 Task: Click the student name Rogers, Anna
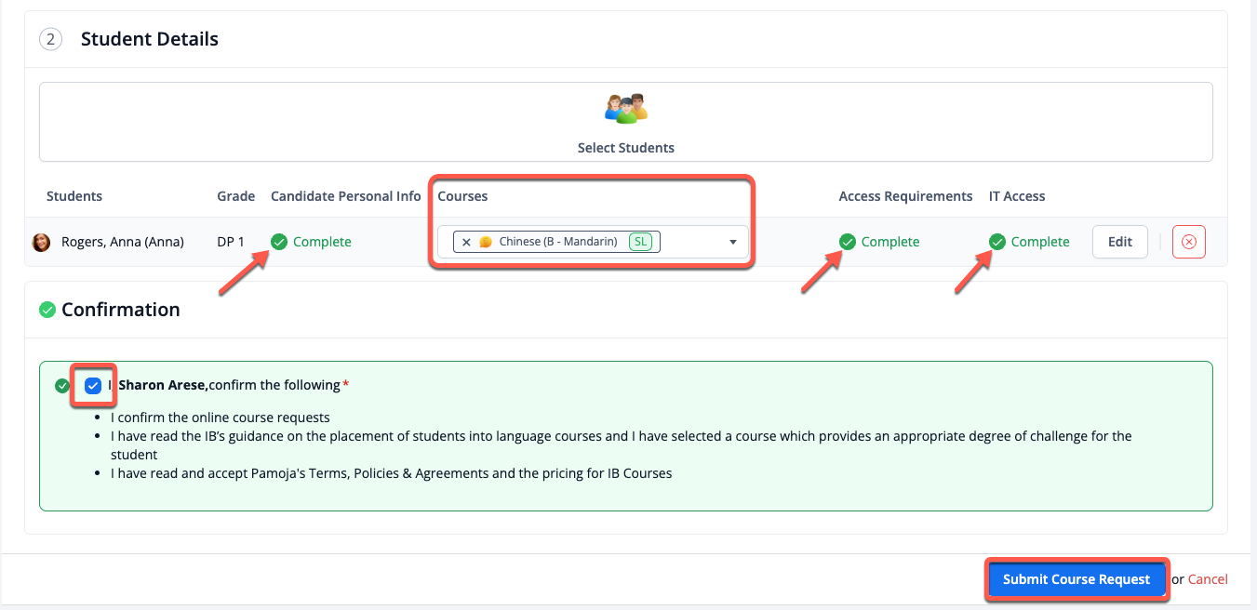123,242
